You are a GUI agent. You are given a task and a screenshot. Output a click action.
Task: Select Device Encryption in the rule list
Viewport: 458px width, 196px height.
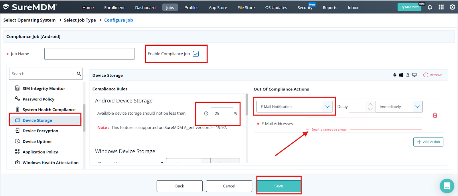(40, 131)
